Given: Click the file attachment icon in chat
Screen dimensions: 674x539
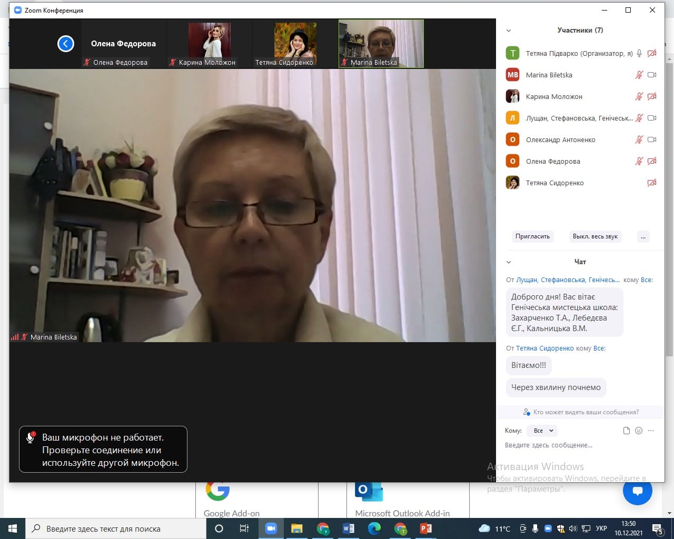Looking at the screenshot, I should tap(626, 431).
